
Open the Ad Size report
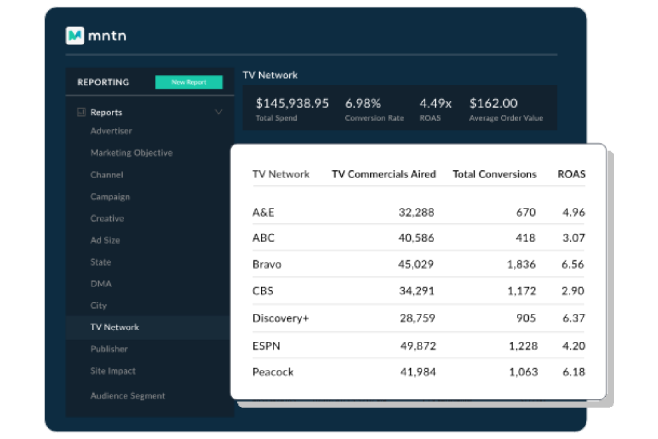point(105,240)
